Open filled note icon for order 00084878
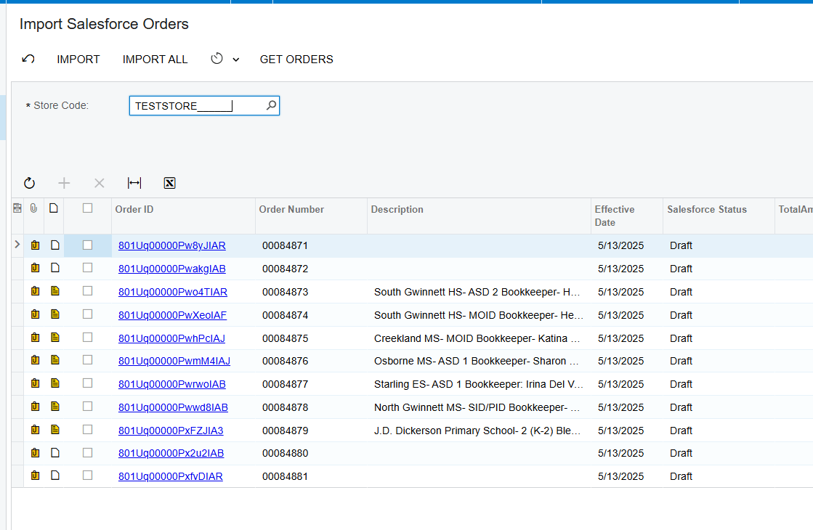The image size is (813, 530). (x=55, y=407)
